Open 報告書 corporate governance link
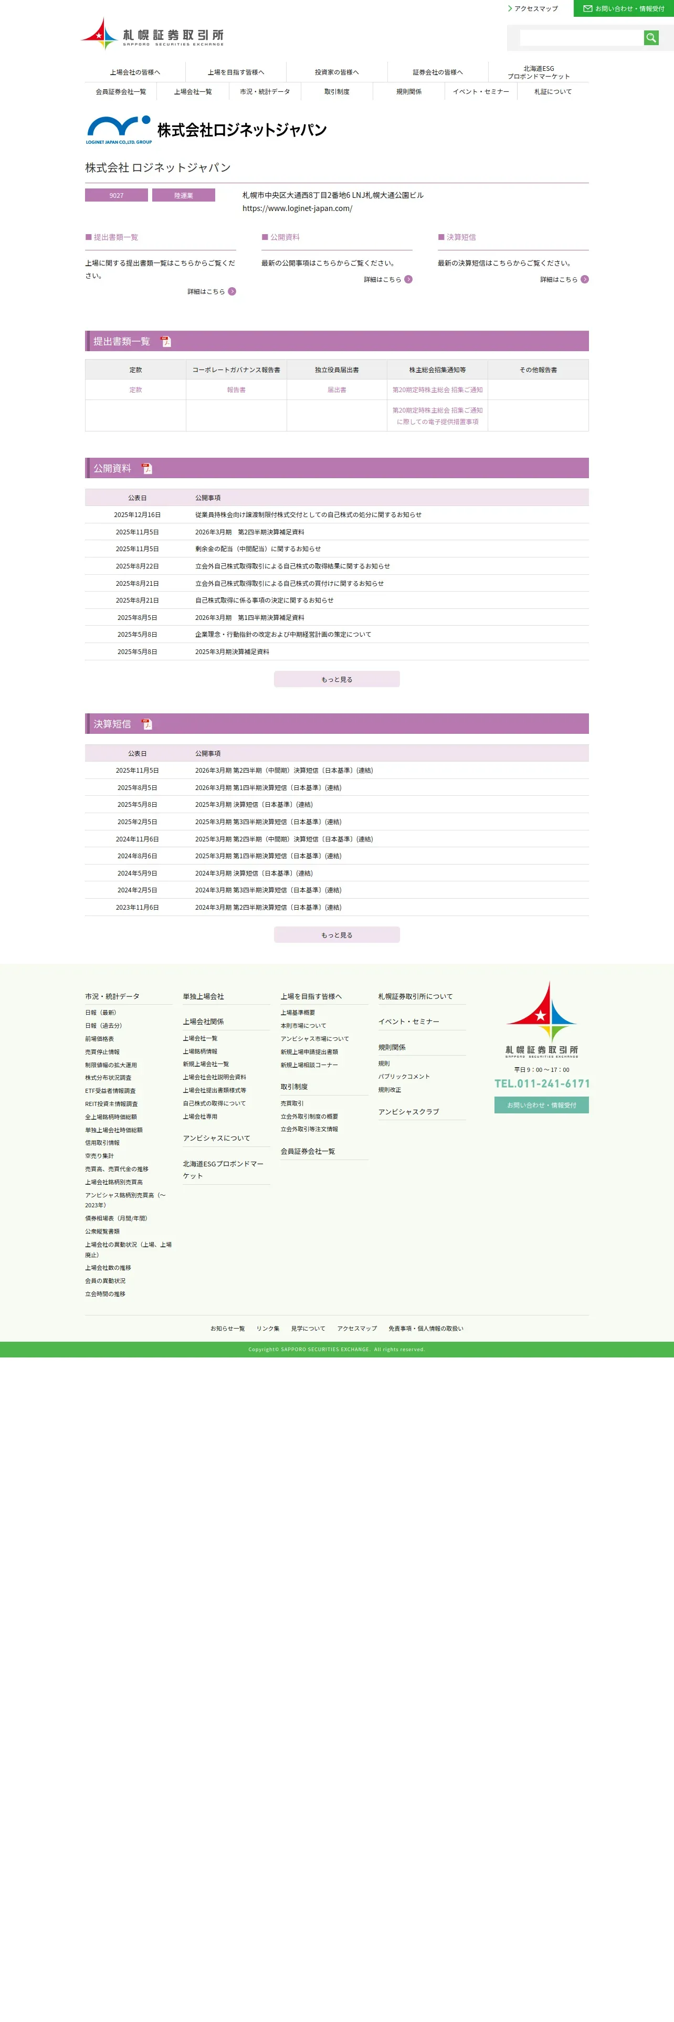The image size is (674, 2022). click(x=236, y=390)
